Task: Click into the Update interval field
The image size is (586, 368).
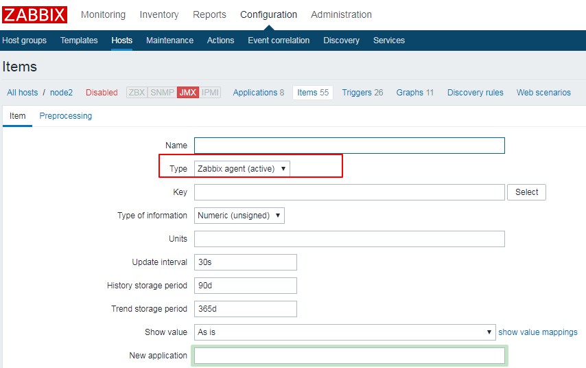Action: click(x=246, y=262)
